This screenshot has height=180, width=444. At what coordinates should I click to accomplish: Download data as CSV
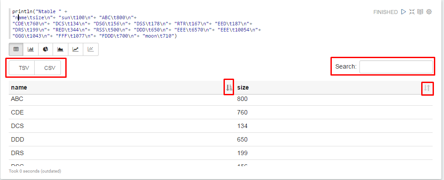click(x=50, y=68)
